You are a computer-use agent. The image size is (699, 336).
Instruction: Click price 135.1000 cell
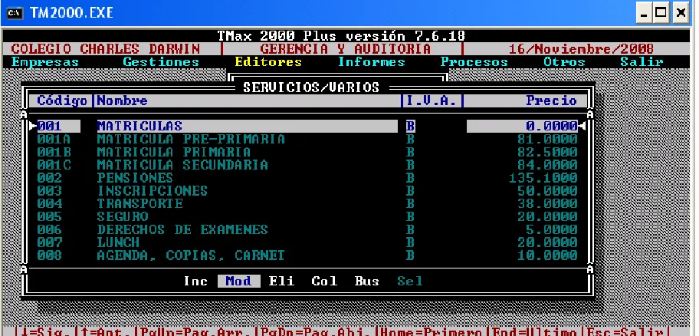coord(543,178)
